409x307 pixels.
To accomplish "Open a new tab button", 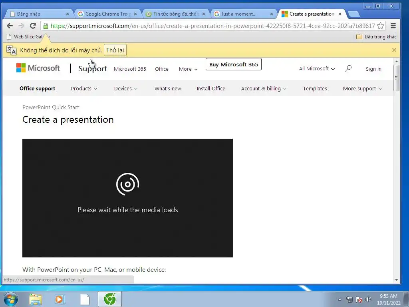I will 354,14.
